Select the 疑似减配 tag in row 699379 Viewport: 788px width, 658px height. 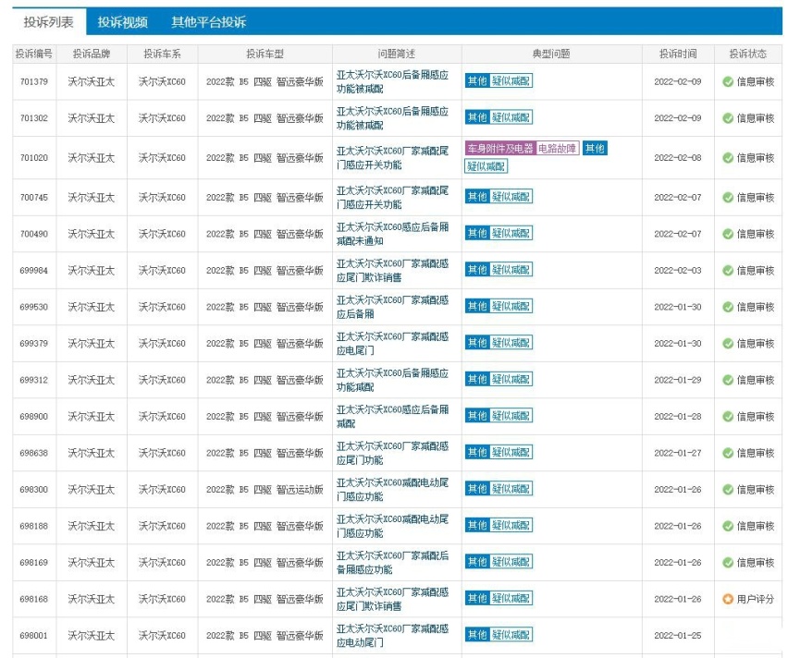point(511,343)
